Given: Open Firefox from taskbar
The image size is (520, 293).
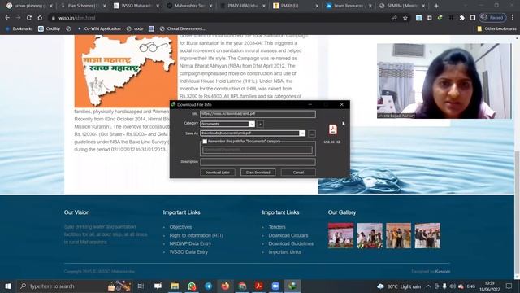Looking at the screenshot, I should point(225,286).
